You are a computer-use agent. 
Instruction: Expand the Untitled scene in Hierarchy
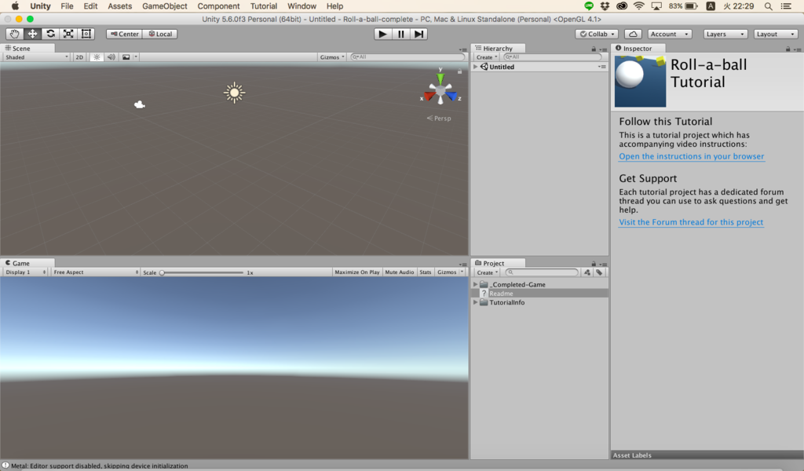tap(475, 67)
